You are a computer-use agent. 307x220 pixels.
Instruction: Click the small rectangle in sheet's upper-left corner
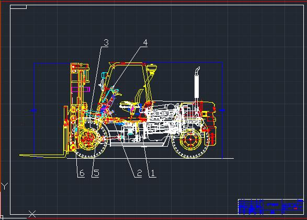[18, 7]
